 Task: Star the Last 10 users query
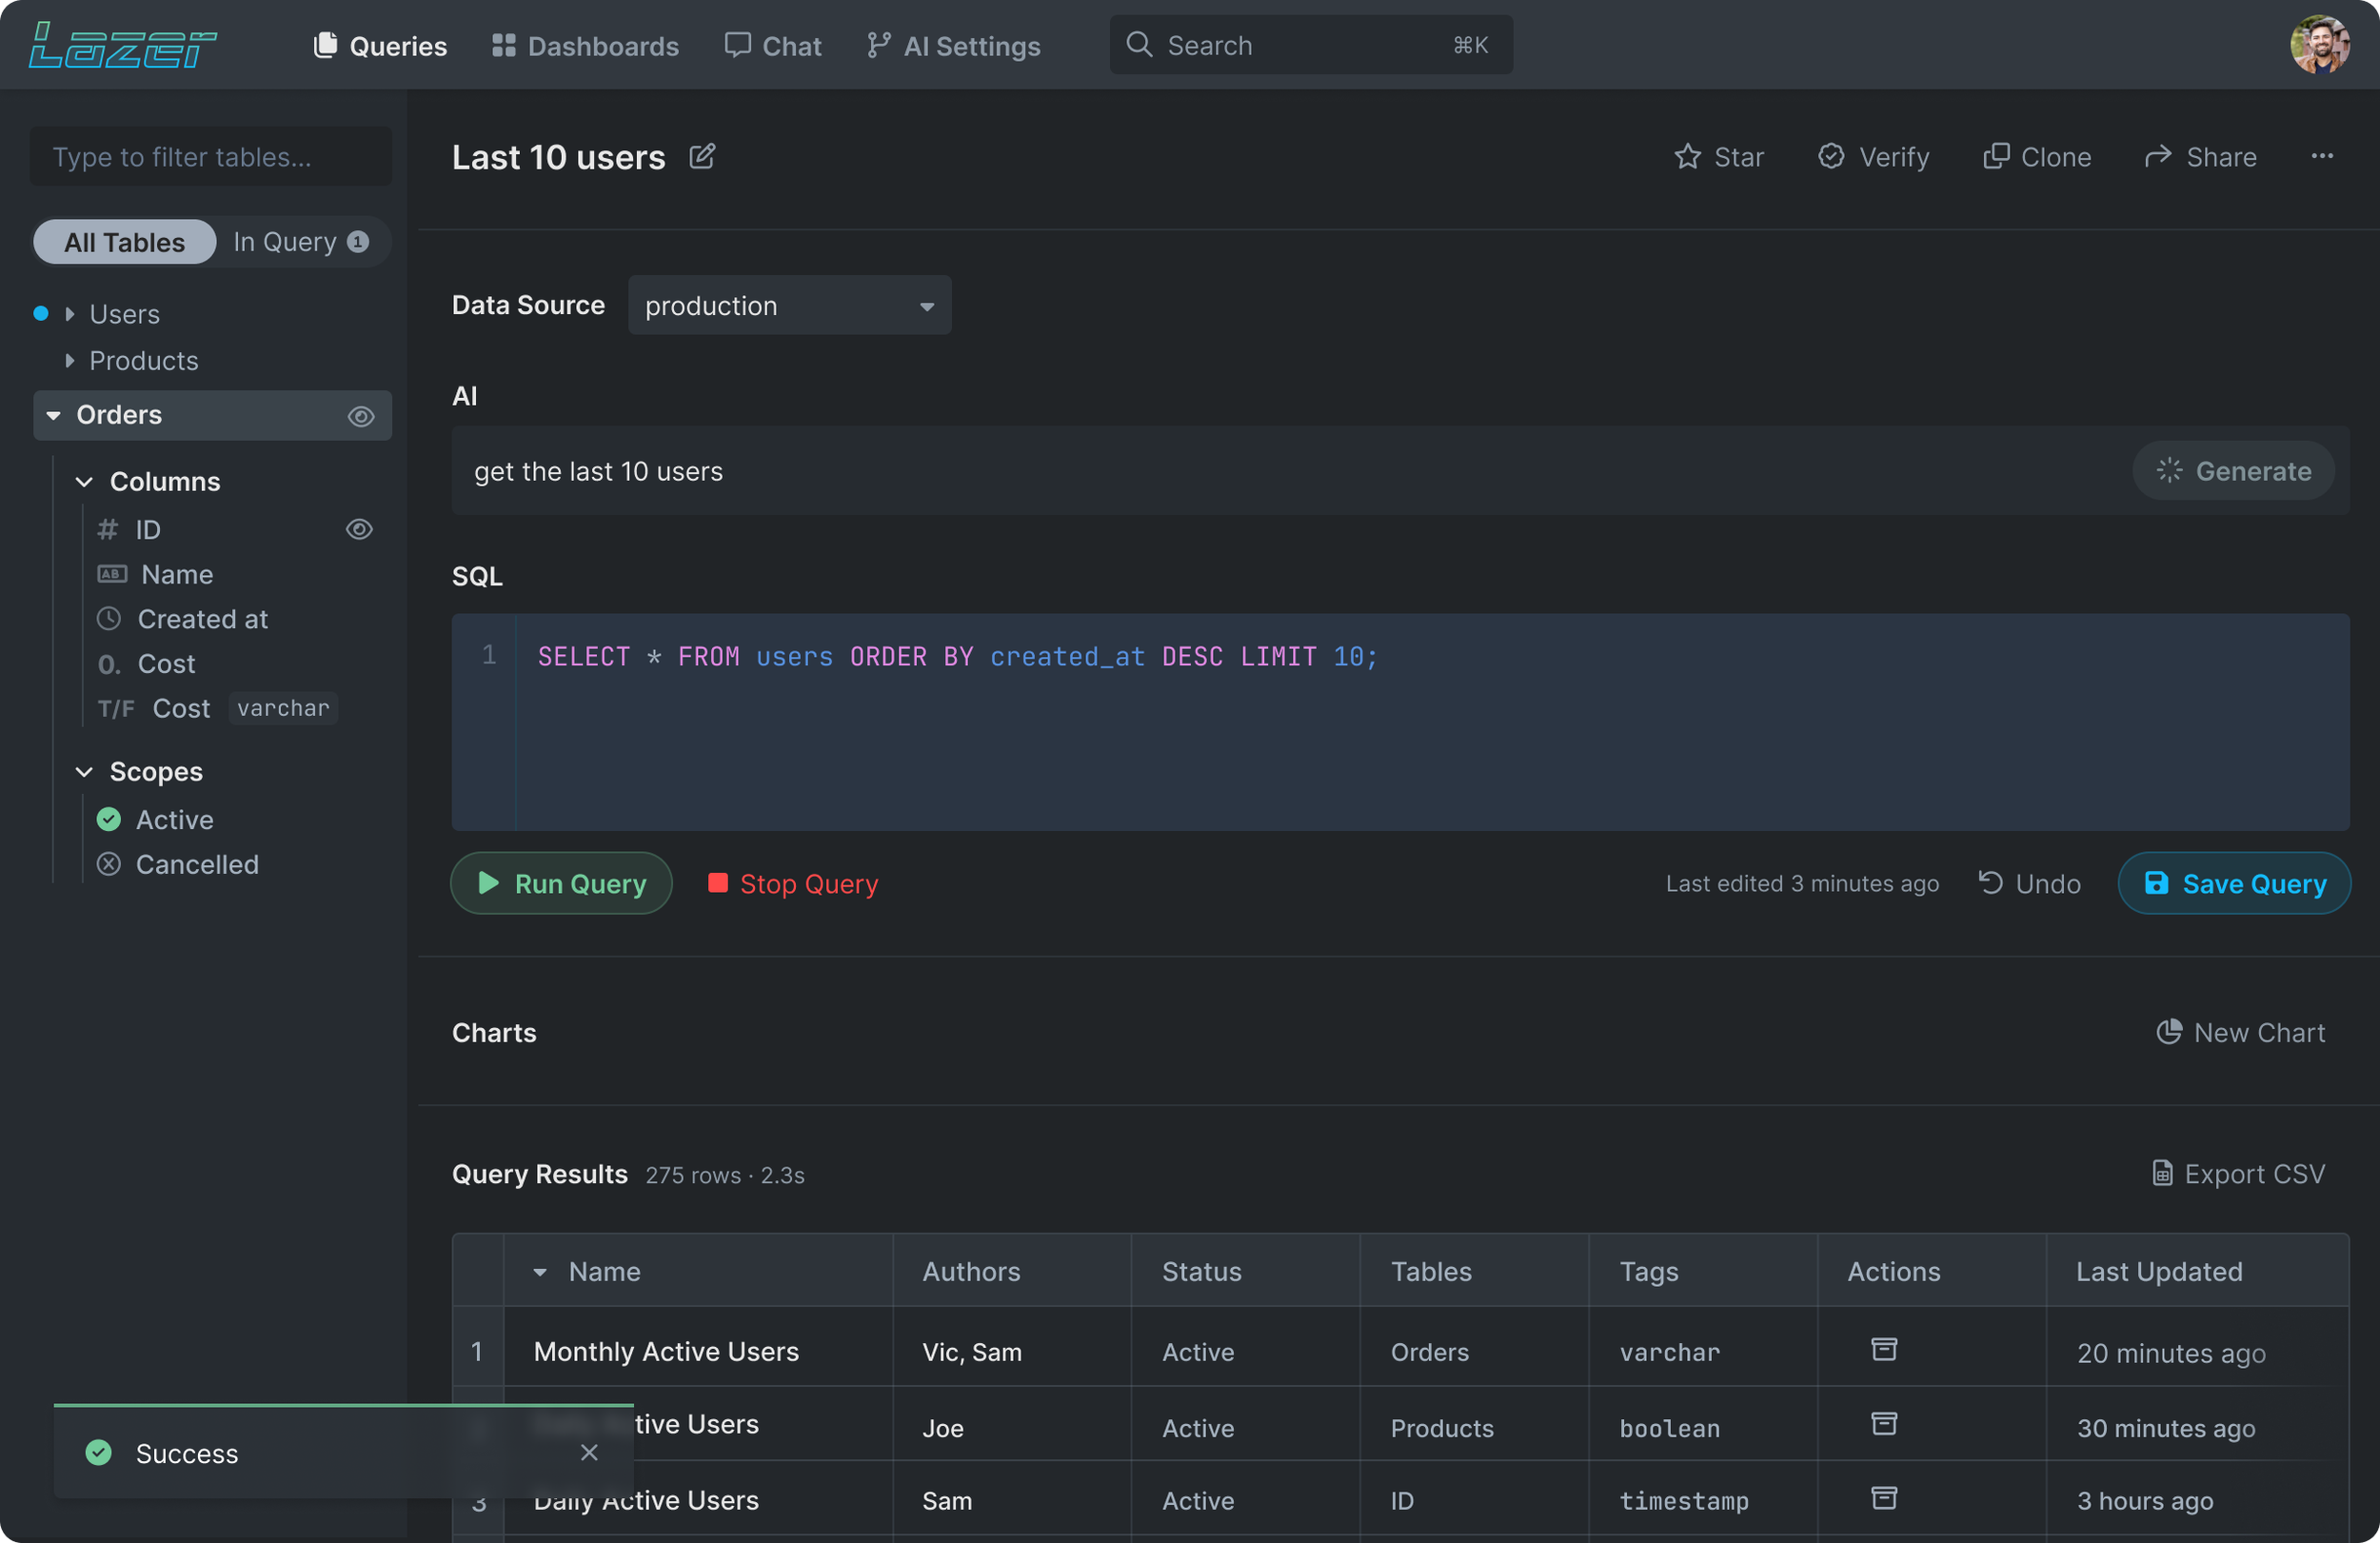[1718, 157]
